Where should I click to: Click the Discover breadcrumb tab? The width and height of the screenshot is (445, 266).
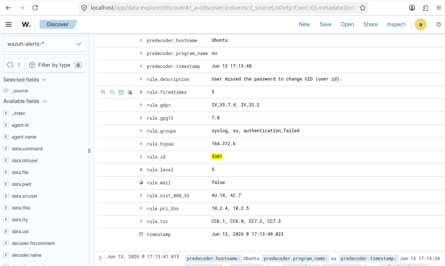click(58, 24)
